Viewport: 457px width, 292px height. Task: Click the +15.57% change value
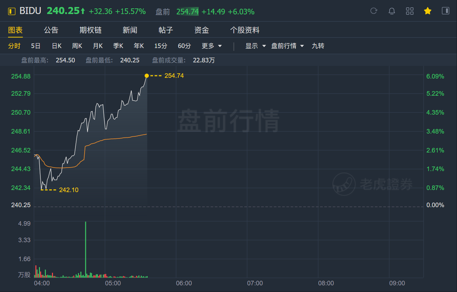pos(131,12)
